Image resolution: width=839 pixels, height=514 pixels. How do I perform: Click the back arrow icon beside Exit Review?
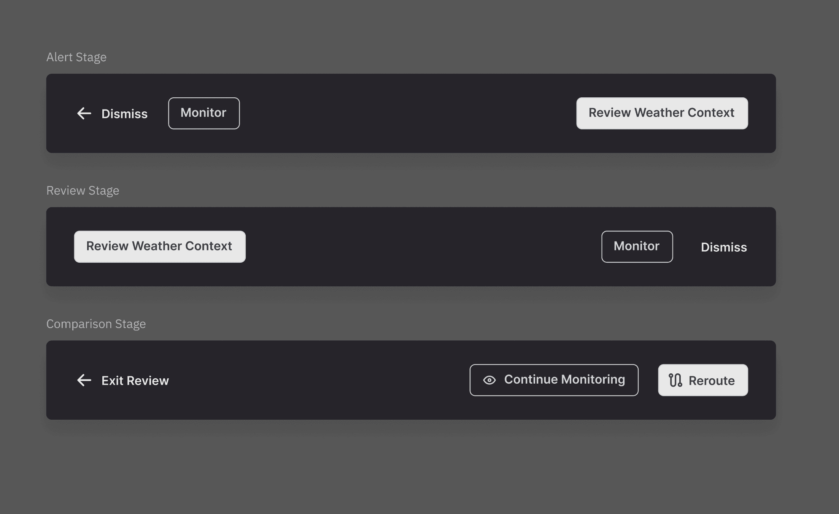click(x=84, y=380)
